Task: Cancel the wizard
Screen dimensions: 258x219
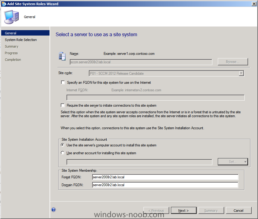Action: coord(239,211)
